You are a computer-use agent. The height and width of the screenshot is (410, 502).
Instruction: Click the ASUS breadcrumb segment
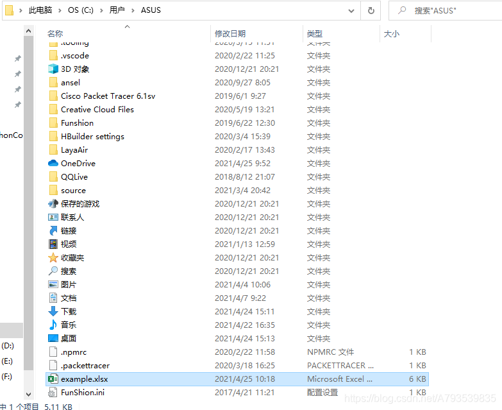(151, 10)
